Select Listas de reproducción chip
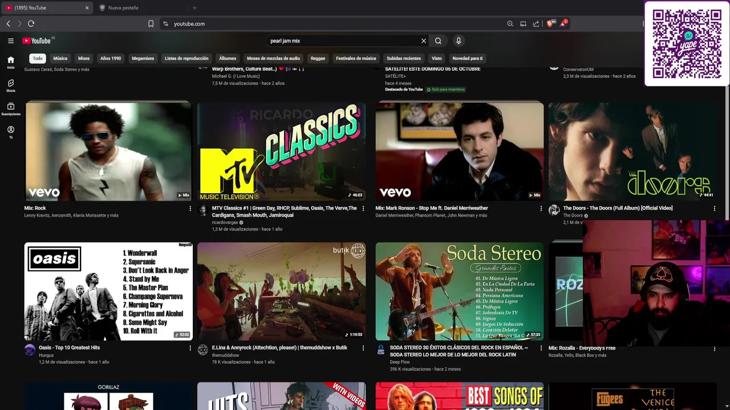The width and height of the screenshot is (730, 410). tap(186, 58)
